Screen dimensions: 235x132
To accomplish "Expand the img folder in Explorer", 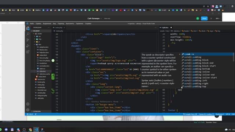I will coord(35,39).
